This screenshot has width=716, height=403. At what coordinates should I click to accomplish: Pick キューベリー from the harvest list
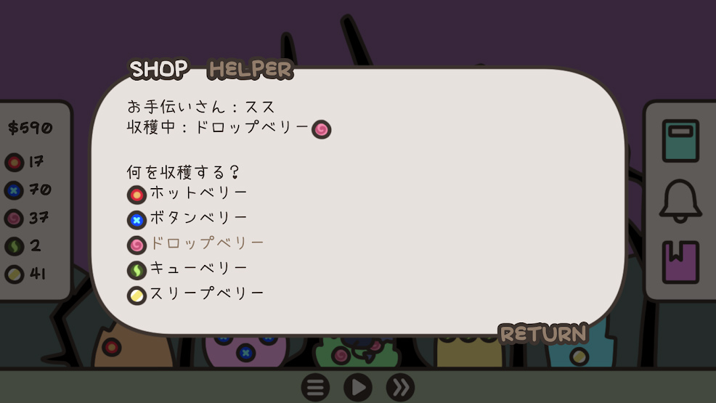187,269
